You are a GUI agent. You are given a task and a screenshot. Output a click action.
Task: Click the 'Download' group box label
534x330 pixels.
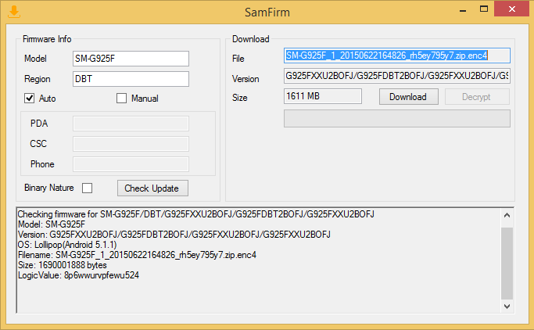(x=251, y=39)
